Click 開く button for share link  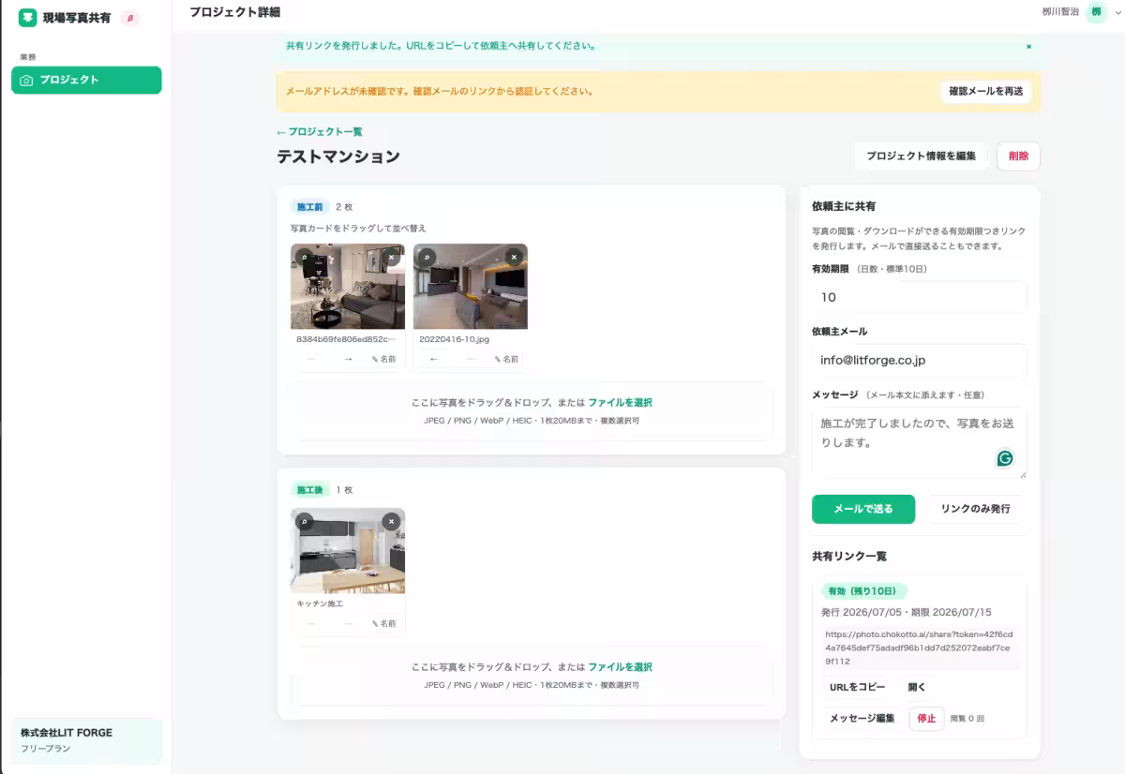pyautogui.click(x=917, y=687)
